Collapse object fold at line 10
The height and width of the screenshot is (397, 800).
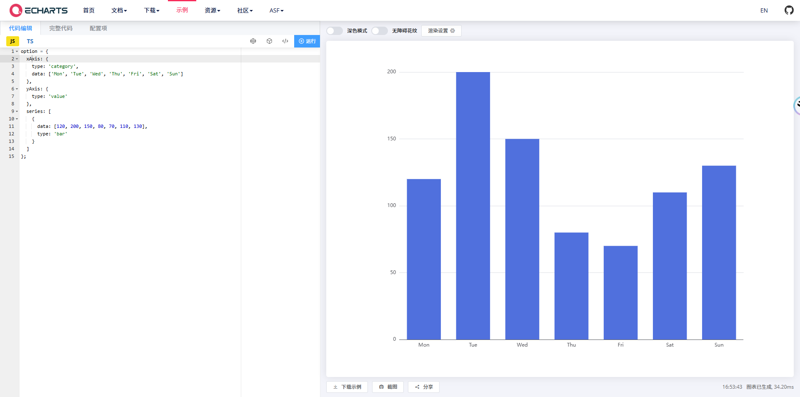[x=17, y=119]
